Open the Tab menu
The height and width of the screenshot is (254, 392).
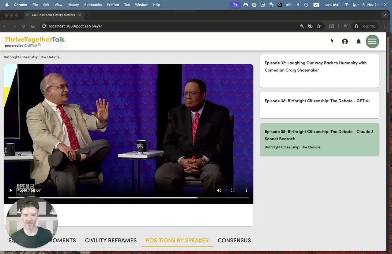(127, 5)
